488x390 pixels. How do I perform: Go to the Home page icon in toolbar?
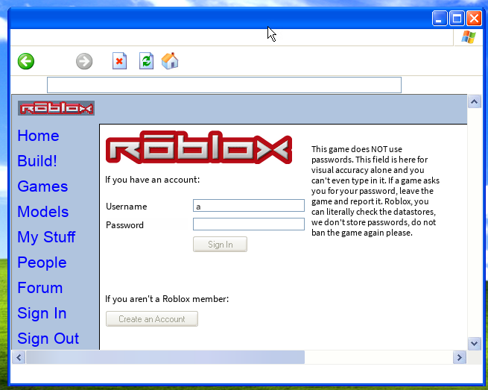pyautogui.click(x=170, y=61)
